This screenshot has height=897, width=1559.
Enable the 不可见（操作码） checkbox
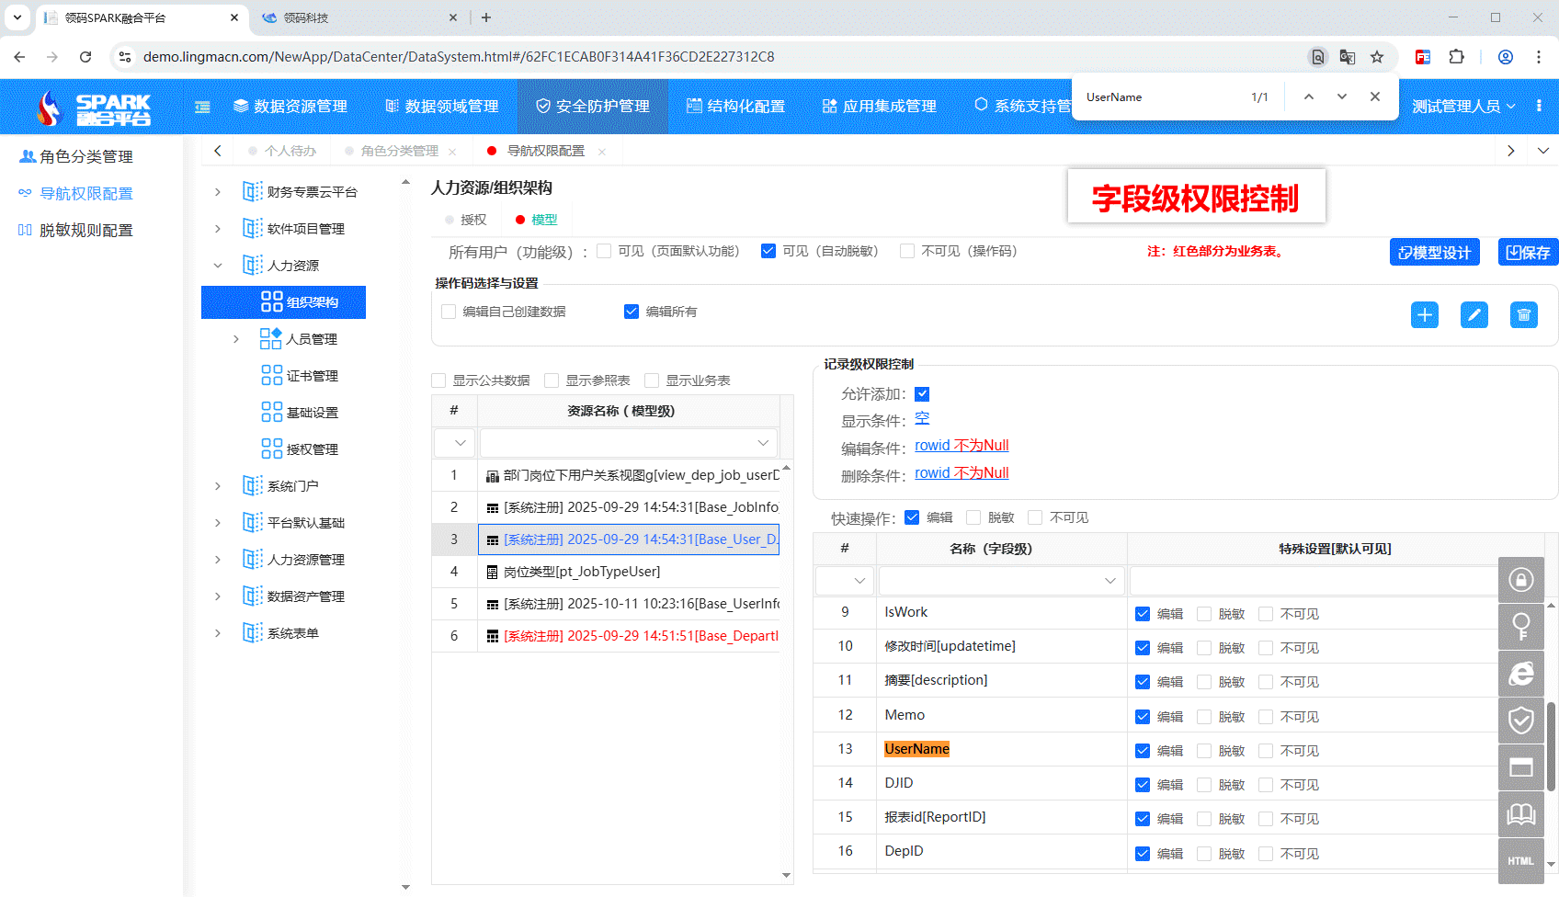(907, 250)
